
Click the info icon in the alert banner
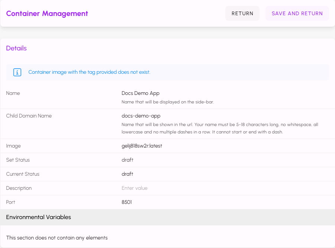(x=17, y=72)
